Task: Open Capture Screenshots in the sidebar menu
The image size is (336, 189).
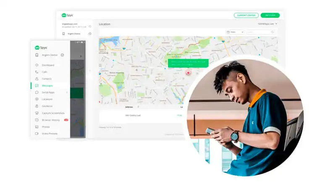Action: point(53,113)
